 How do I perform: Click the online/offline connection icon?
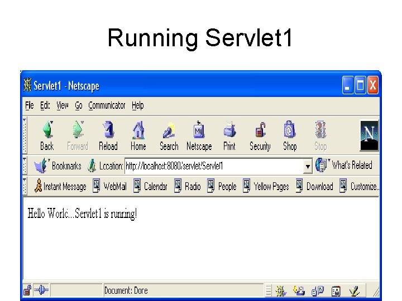point(41,290)
